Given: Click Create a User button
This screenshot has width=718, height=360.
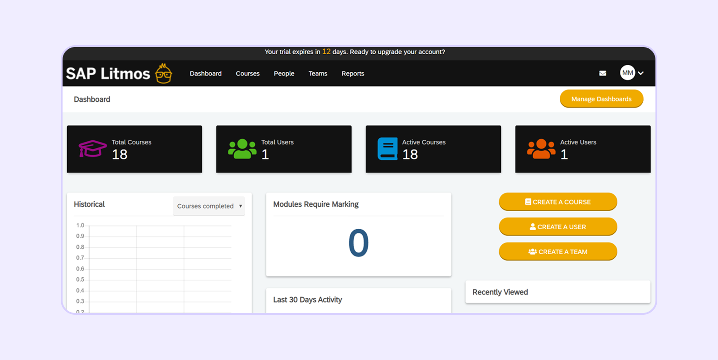Looking at the screenshot, I should tap(558, 227).
